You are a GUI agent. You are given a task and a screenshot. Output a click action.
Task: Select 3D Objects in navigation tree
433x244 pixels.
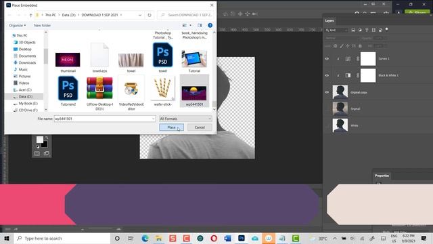pos(27,42)
